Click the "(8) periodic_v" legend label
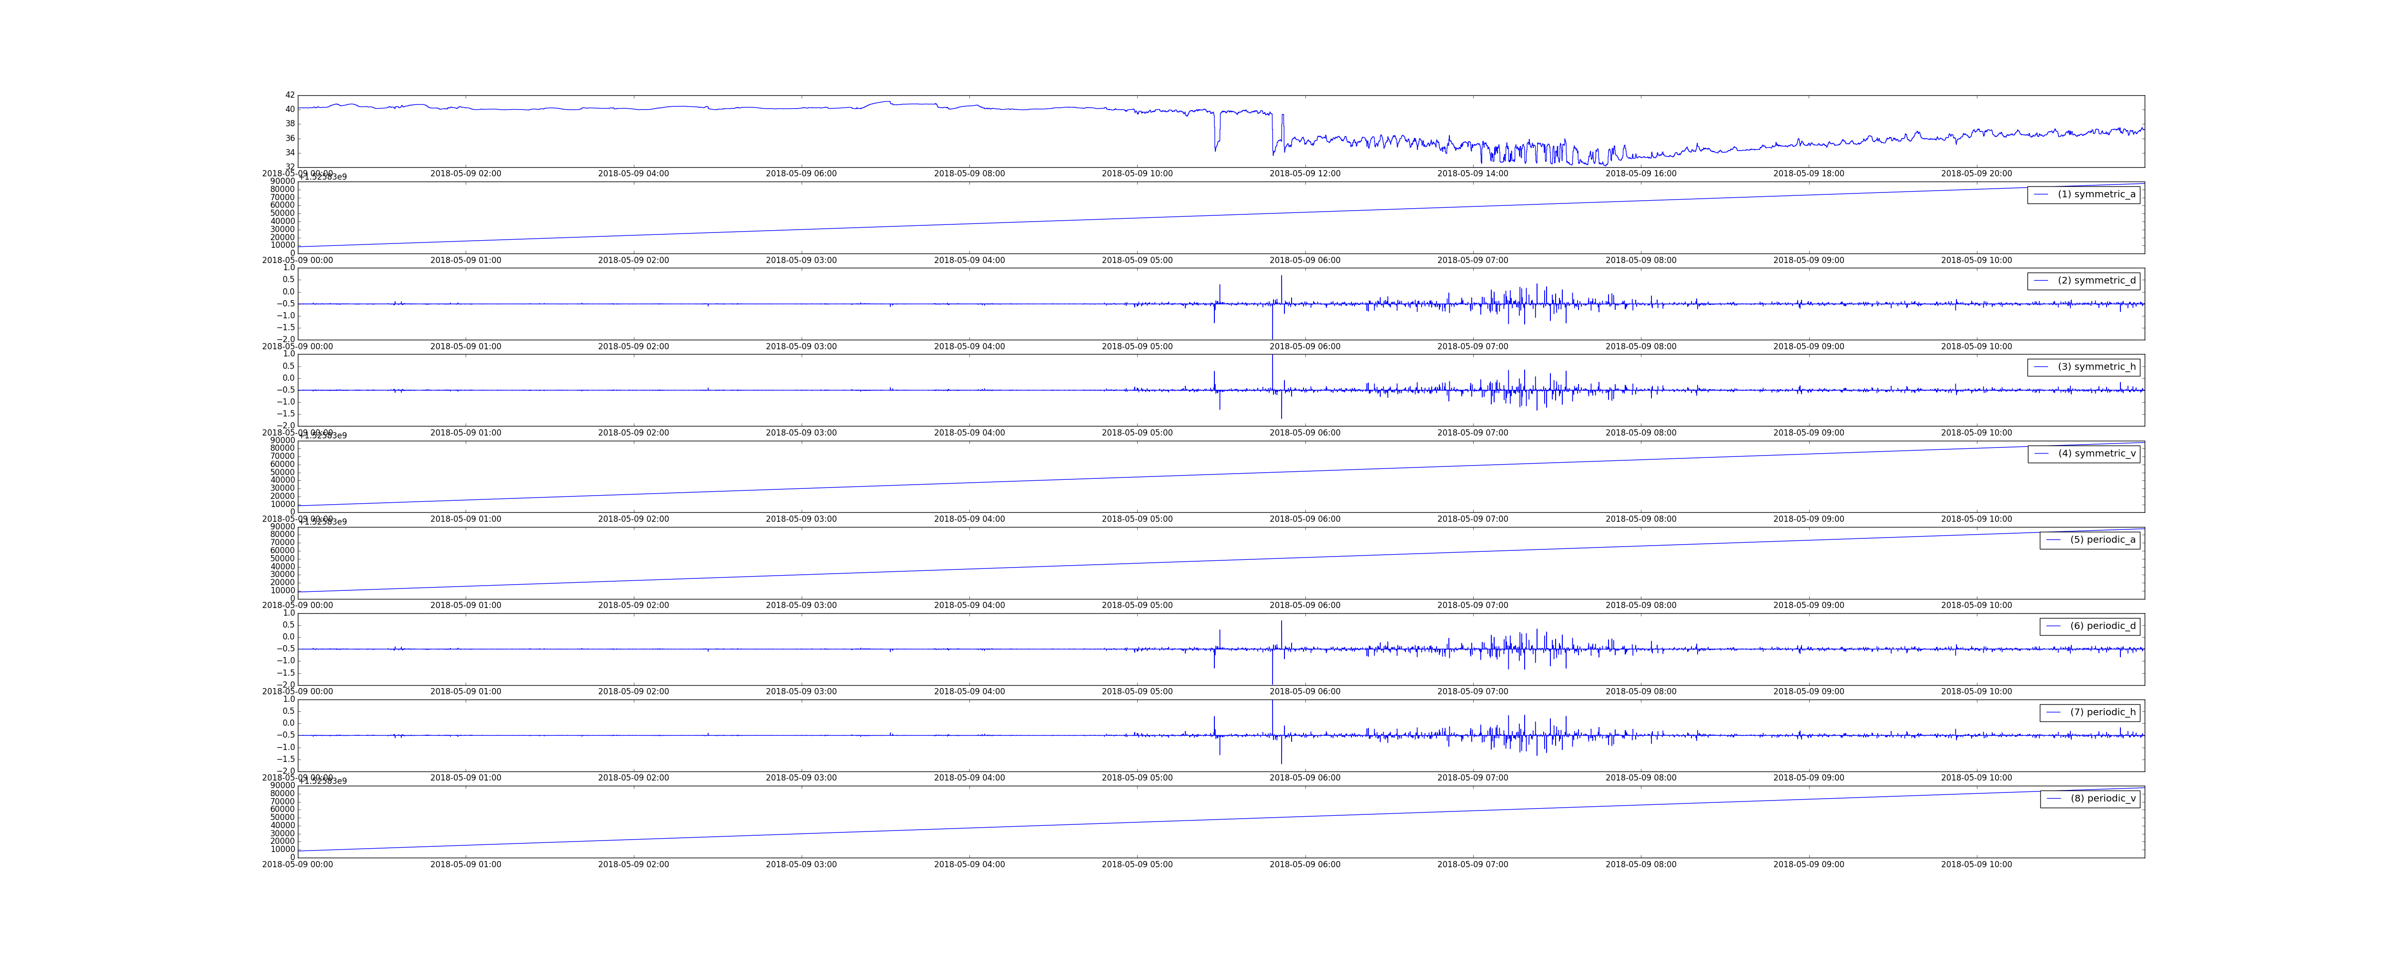Image resolution: width=2383 pixels, height=953 pixels. (2103, 799)
